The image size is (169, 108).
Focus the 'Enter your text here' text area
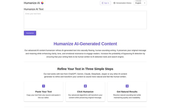pyautogui.click(x=85, y=20)
